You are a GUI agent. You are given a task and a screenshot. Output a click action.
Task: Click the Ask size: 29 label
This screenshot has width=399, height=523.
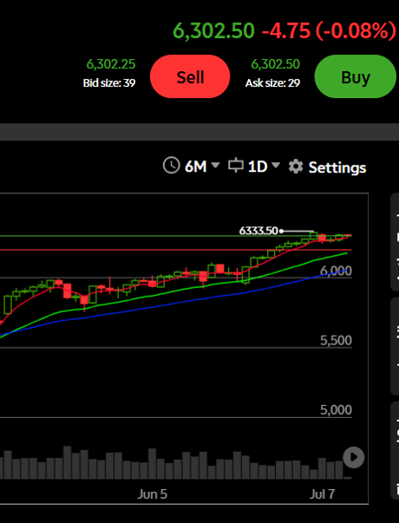point(272,82)
